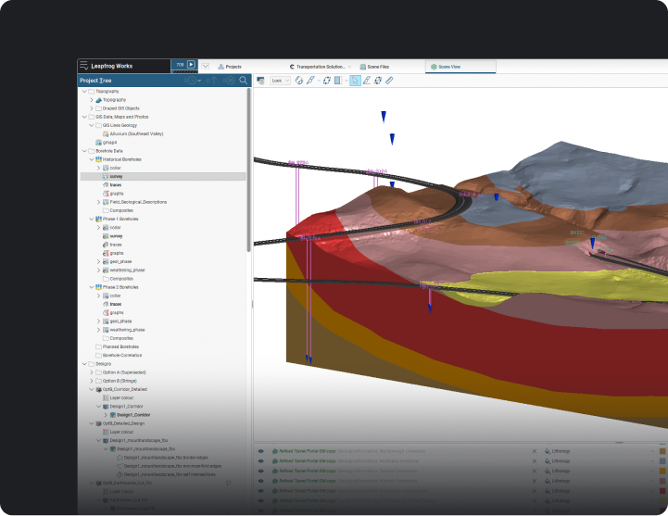Click the slicer plane tool icon
This screenshot has height=516, width=668.
[x=339, y=81]
